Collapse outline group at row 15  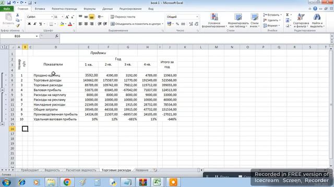tap(2, 124)
